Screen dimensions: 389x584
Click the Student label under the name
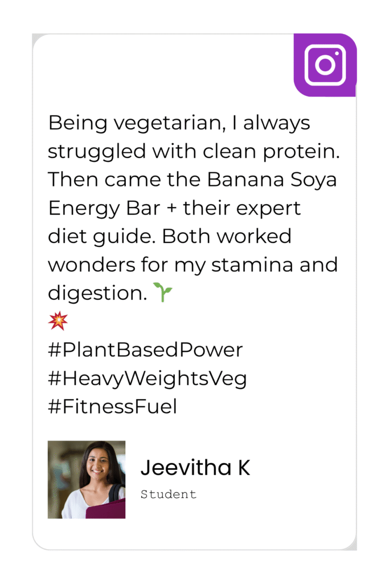tap(169, 494)
